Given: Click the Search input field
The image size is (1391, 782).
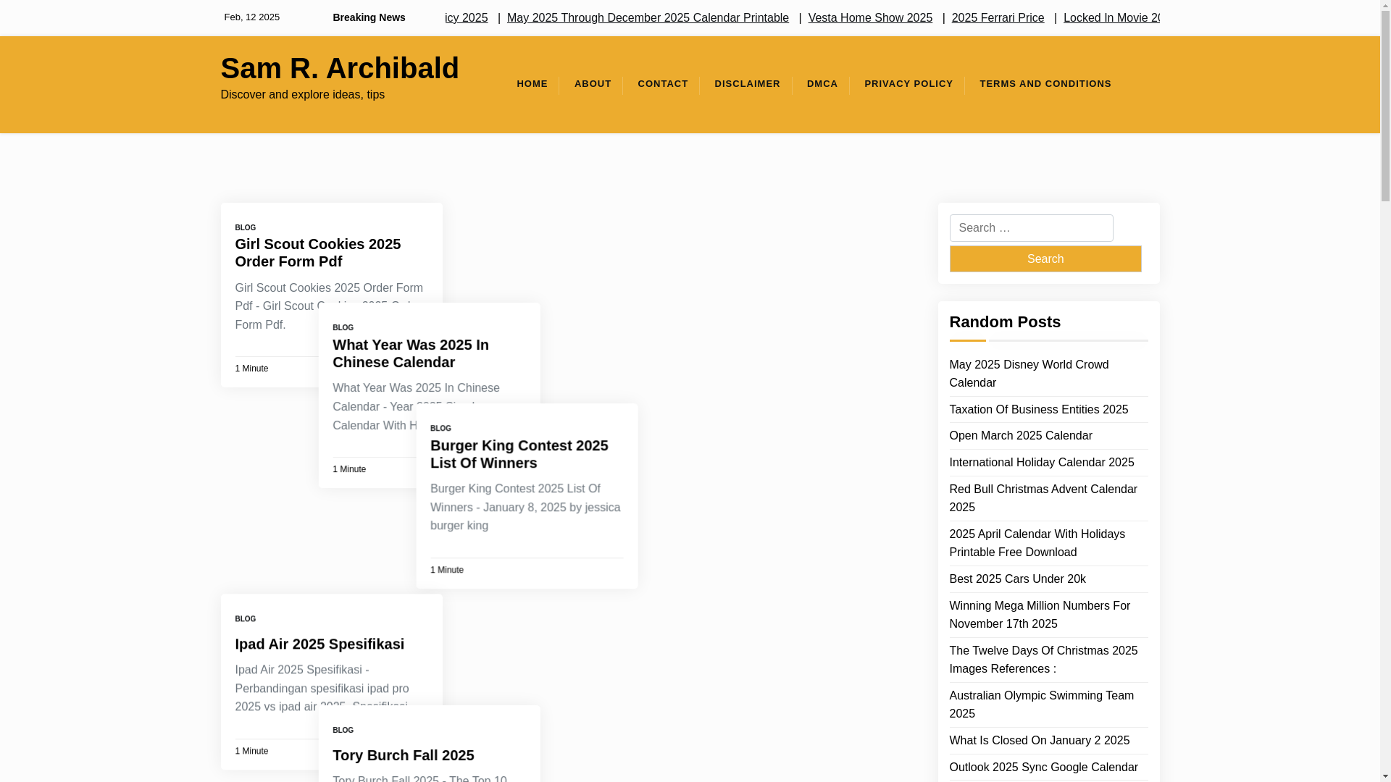Looking at the screenshot, I should 1031,228.
